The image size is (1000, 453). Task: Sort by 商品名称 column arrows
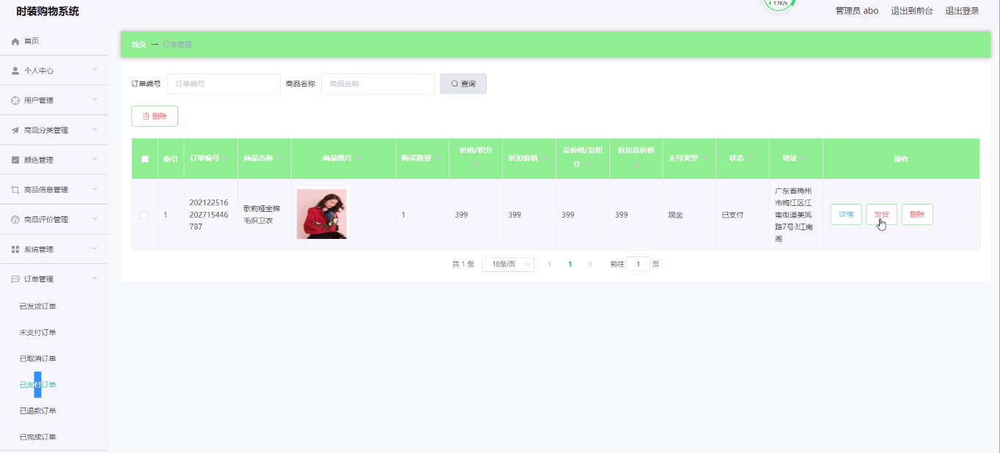(x=280, y=158)
